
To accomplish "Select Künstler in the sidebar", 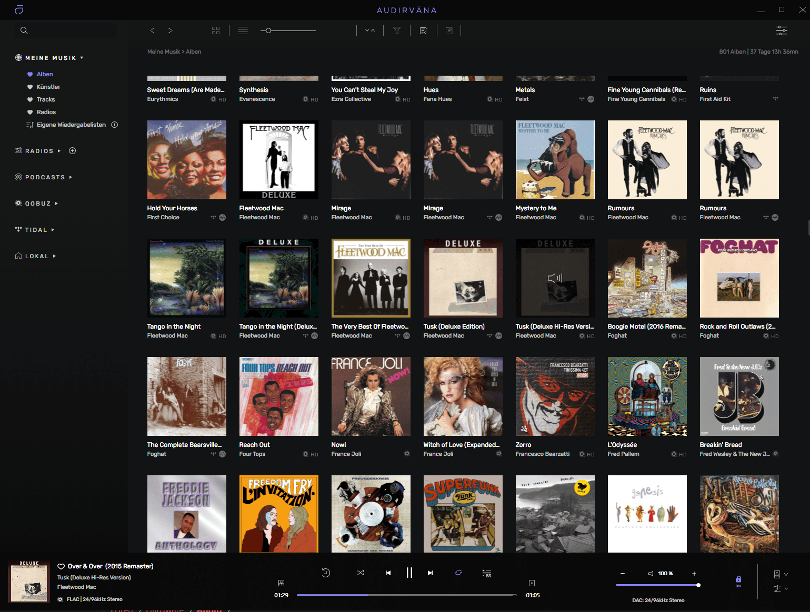I will point(48,87).
